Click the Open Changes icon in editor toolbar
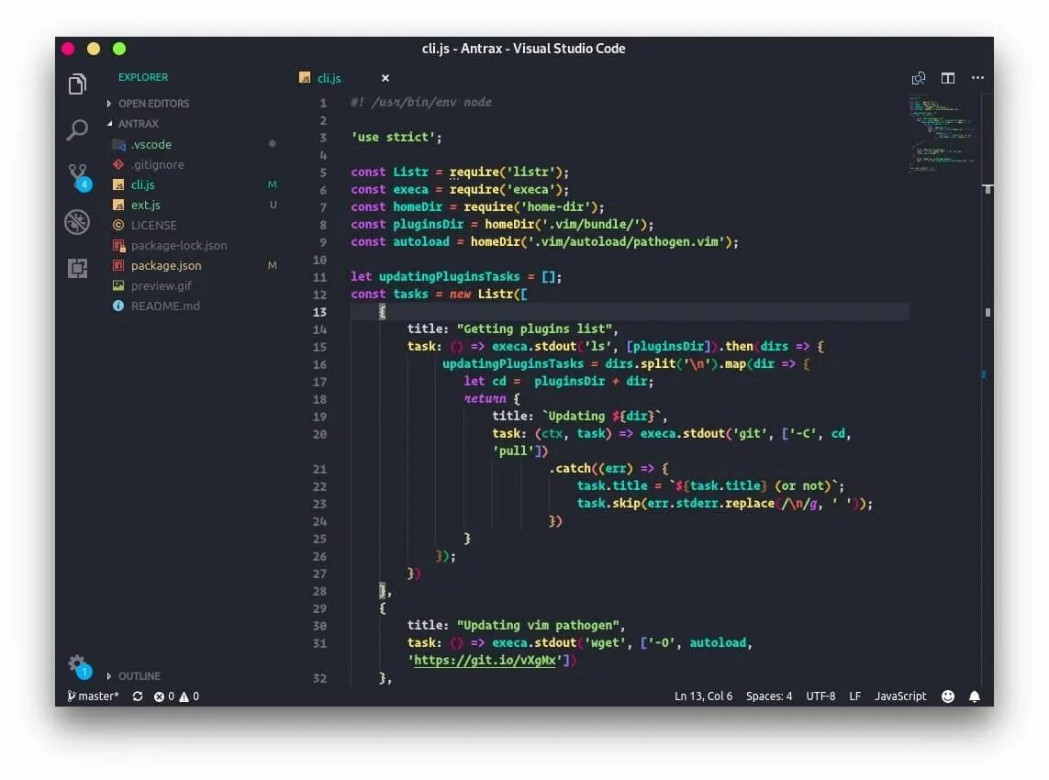Screen dimensions: 1049x780 (x=919, y=78)
